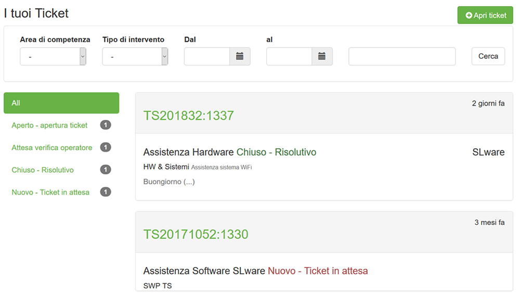This screenshot has height=293, width=520.
Task: Click badge count next to Chiuso - Risolutivo
Action: [106, 170]
